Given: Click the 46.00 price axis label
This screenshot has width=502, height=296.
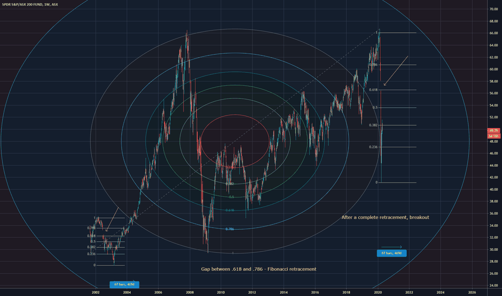Looking at the screenshot, I should [493, 153].
